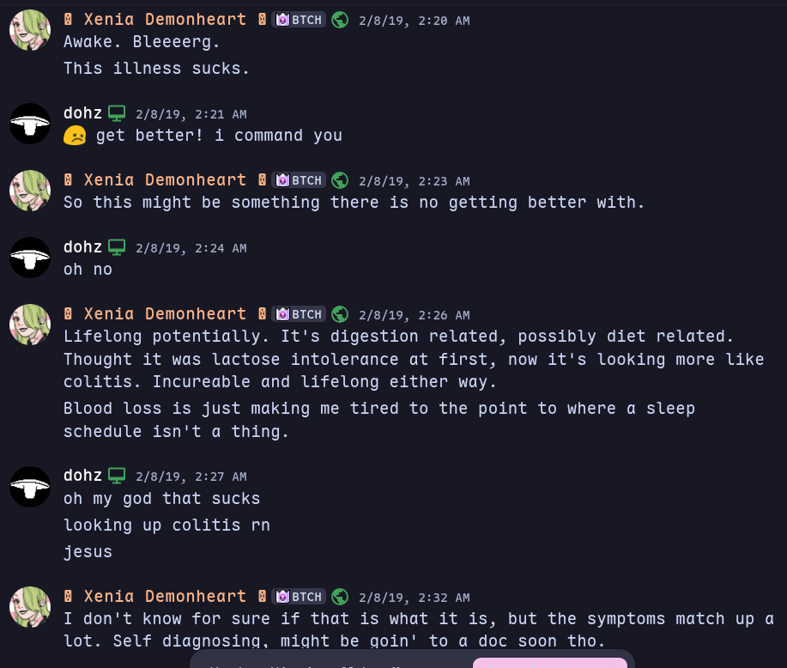Click the dohz username on the 2:27 AM message

pyautogui.click(x=82, y=476)
